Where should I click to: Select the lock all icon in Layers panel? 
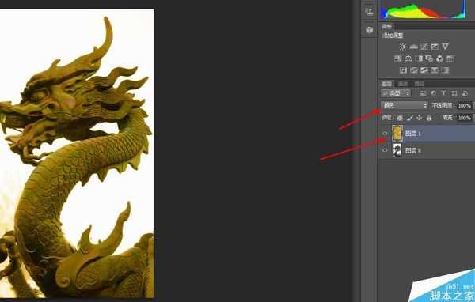pos(429,118)
